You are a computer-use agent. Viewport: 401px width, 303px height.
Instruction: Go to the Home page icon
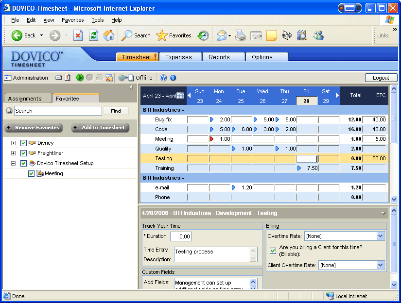click(x=109, y=35)
